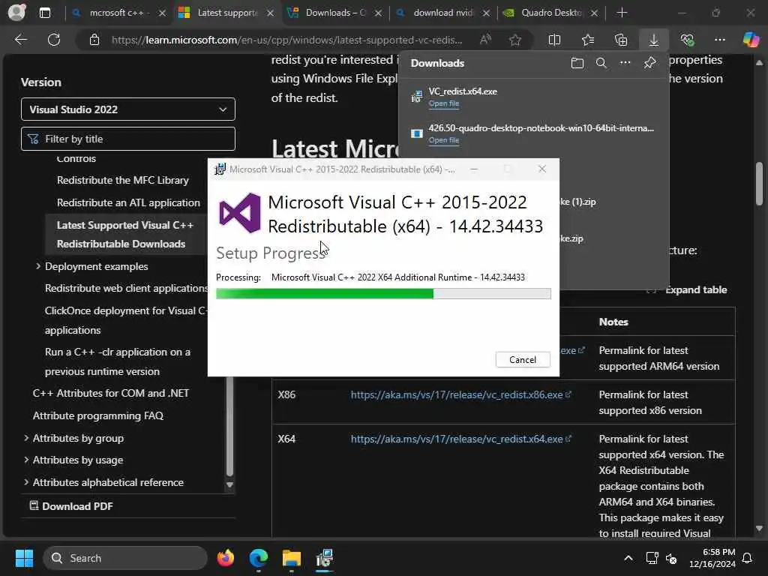Open the split screen icon

click(554, 40)
